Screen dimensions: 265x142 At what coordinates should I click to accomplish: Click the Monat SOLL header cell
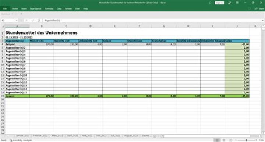point(42,41)
